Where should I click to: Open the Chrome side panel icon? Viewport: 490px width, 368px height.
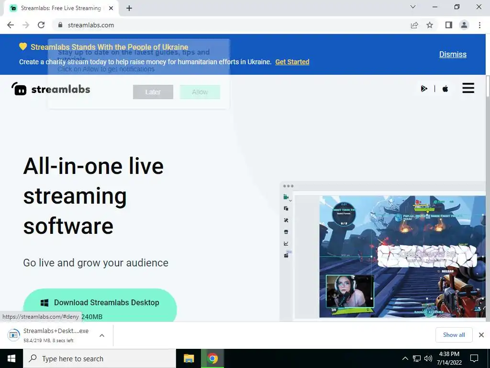click(449, 25)
